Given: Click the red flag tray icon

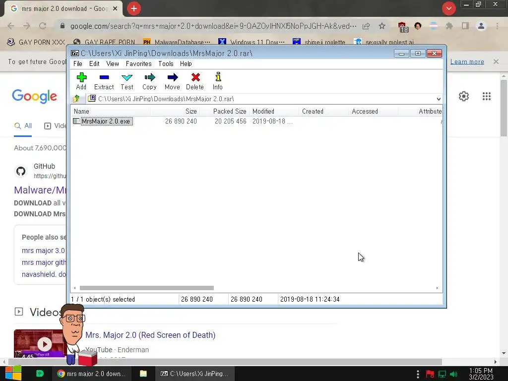Looking at the screenshot, I should point(430,374).
